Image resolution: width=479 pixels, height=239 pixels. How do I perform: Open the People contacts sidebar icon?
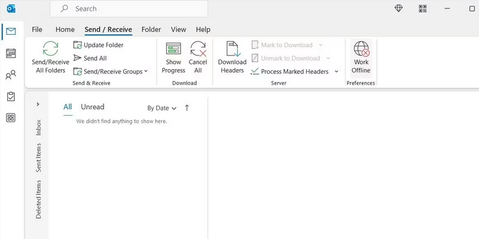pyautogui.click(x=11, y=75)
